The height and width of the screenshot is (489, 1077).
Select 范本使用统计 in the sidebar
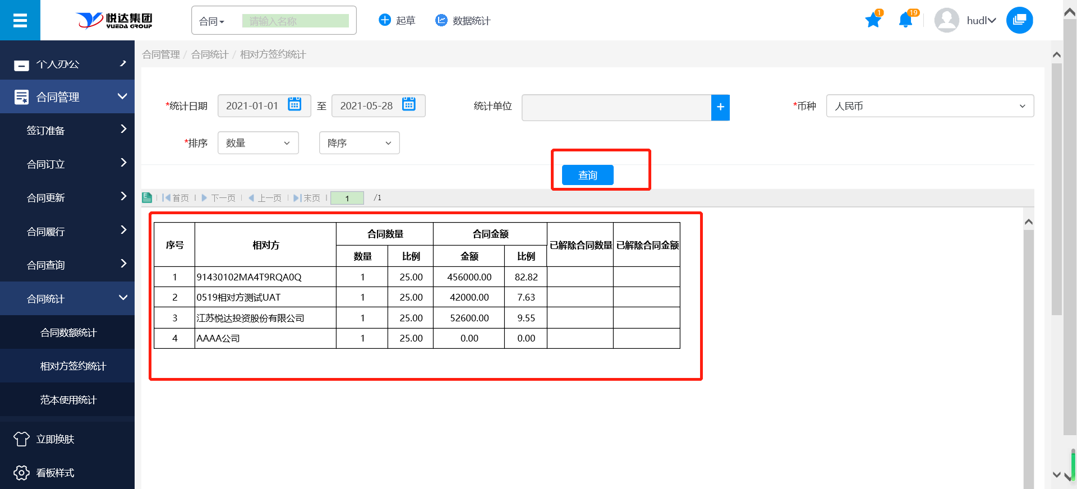pyautogui.click(x=68, y=400)
